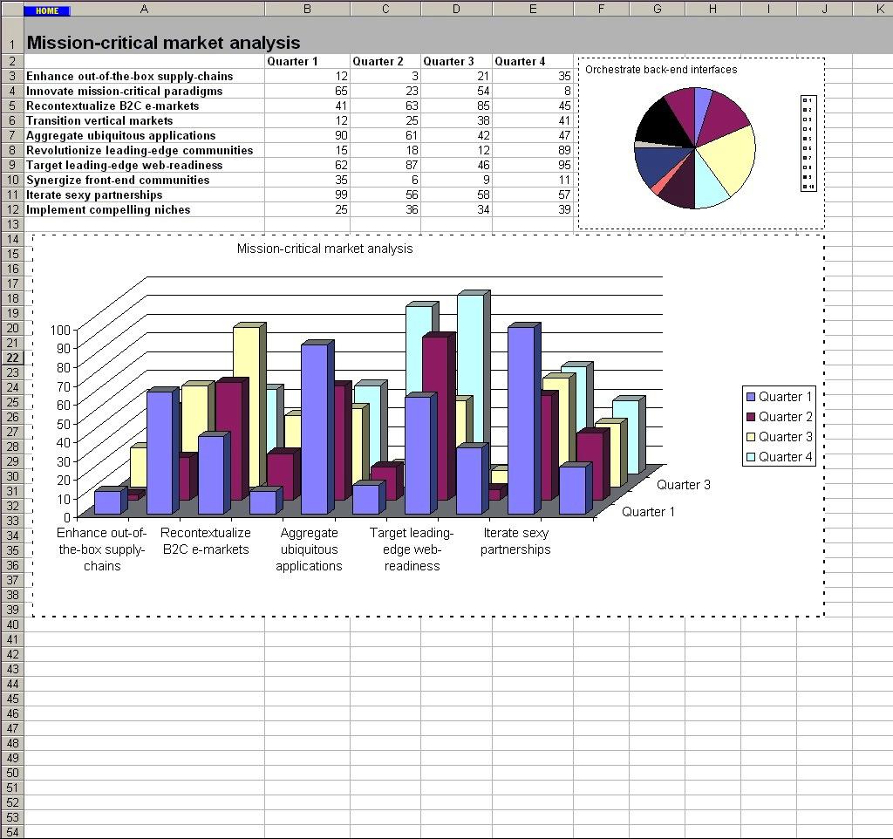Select column H header

point(713,9)
